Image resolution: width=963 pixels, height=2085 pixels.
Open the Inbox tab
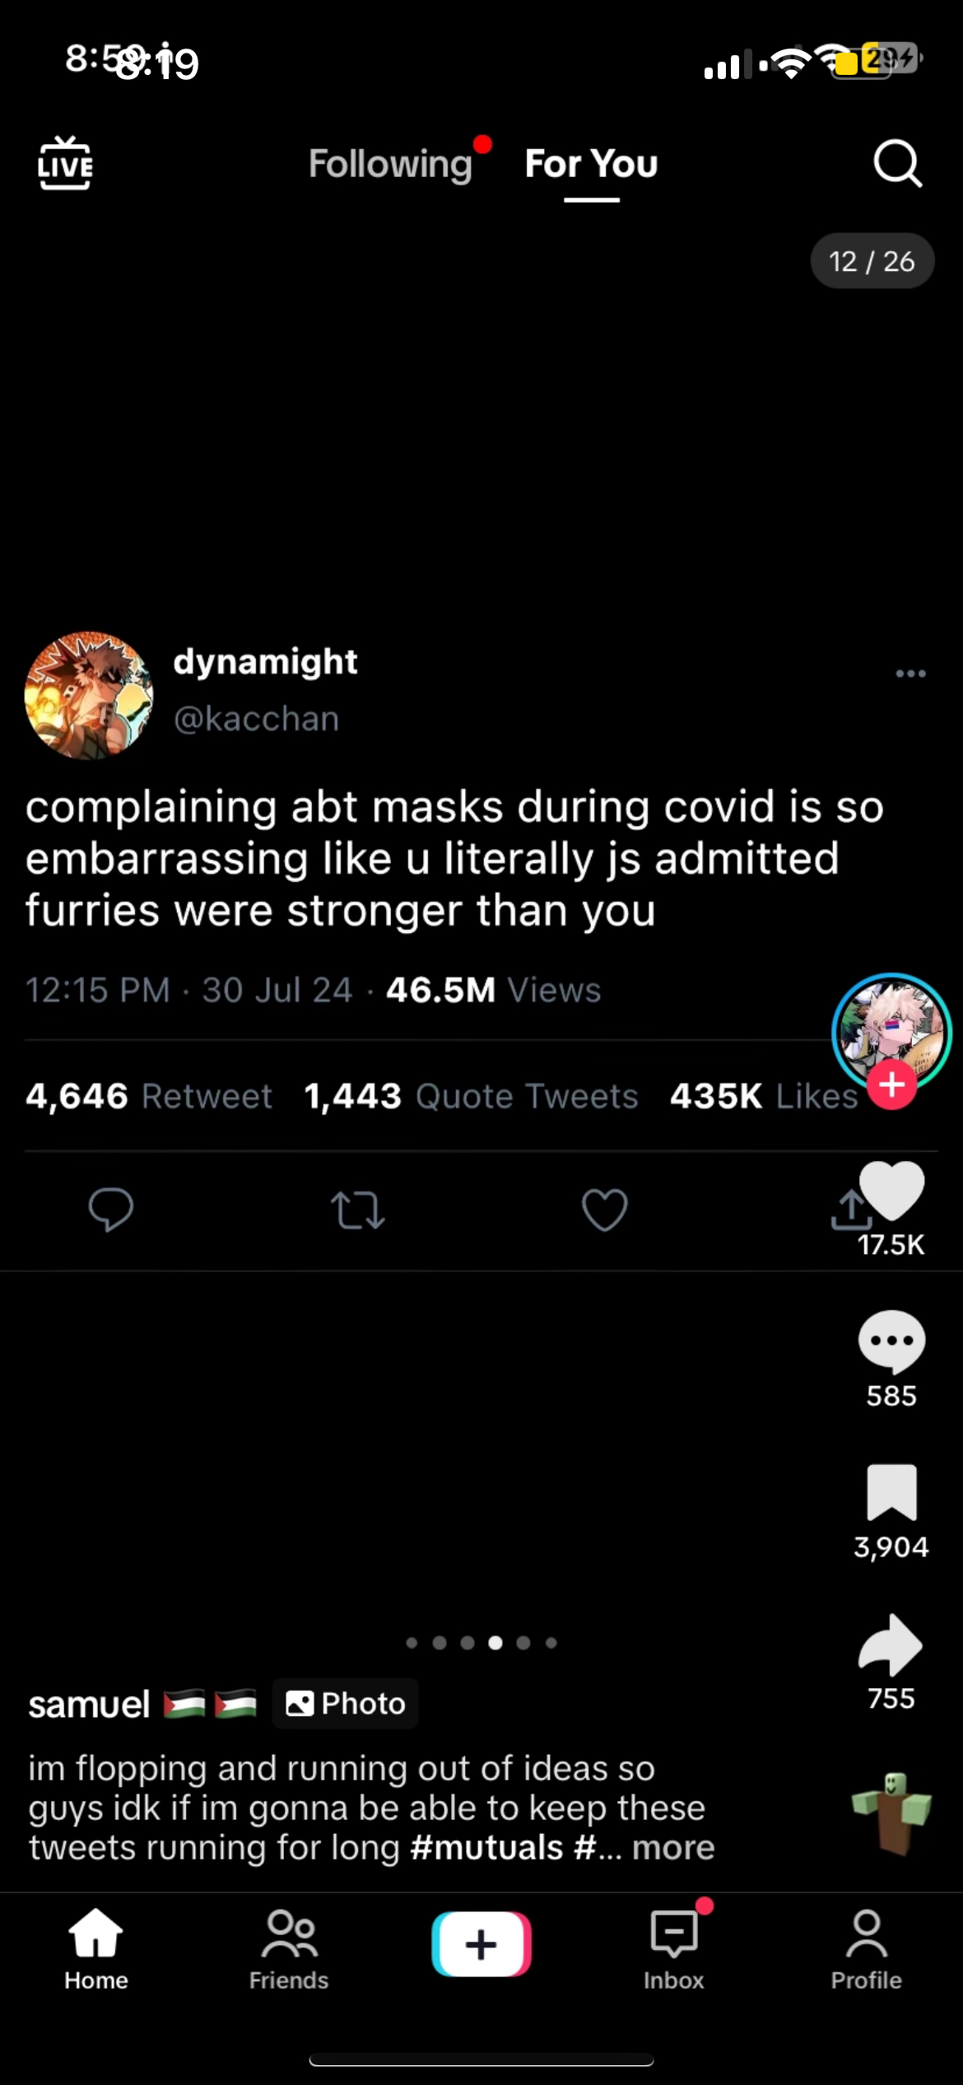coord(673,1951)
